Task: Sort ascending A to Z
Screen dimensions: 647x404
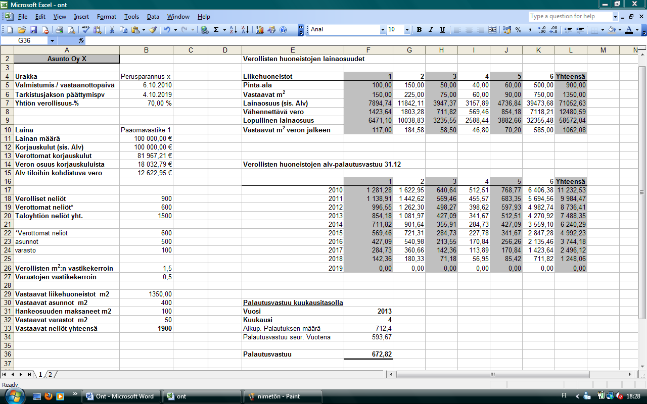Action: 233,30
